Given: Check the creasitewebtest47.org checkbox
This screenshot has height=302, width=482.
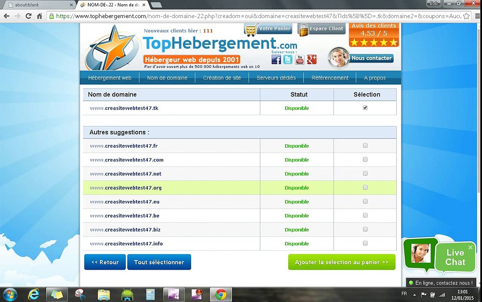Looking at the screenshot, I should coord(365,187).
